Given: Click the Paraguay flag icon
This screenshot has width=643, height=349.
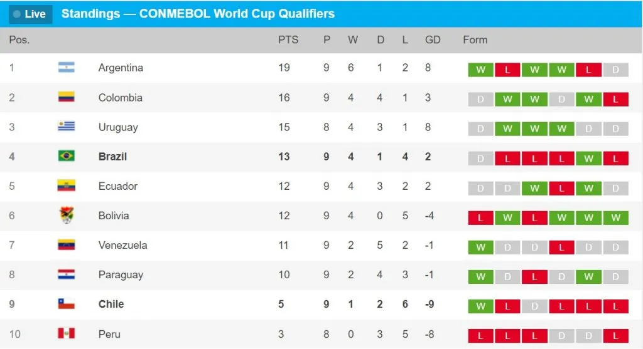Looking at the screenshot, I should 66,274.
